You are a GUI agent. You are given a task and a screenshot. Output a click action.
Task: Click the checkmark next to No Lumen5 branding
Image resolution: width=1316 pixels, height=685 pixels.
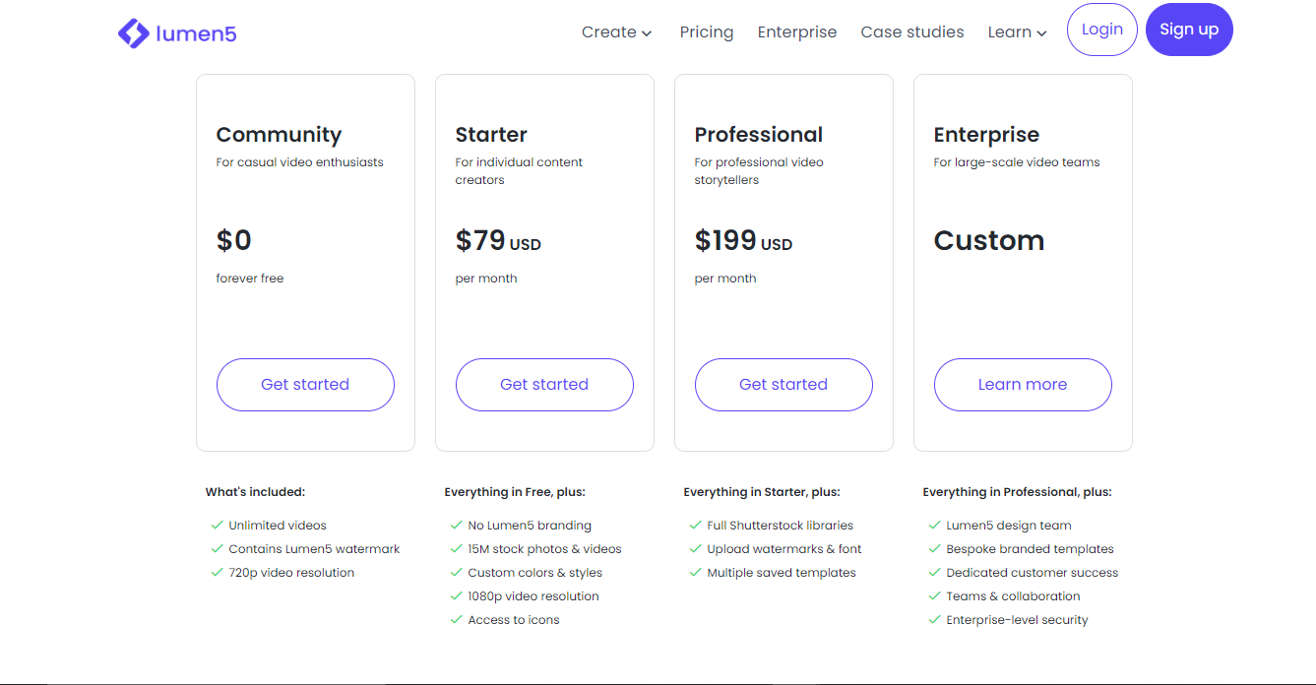pos(456,526)
